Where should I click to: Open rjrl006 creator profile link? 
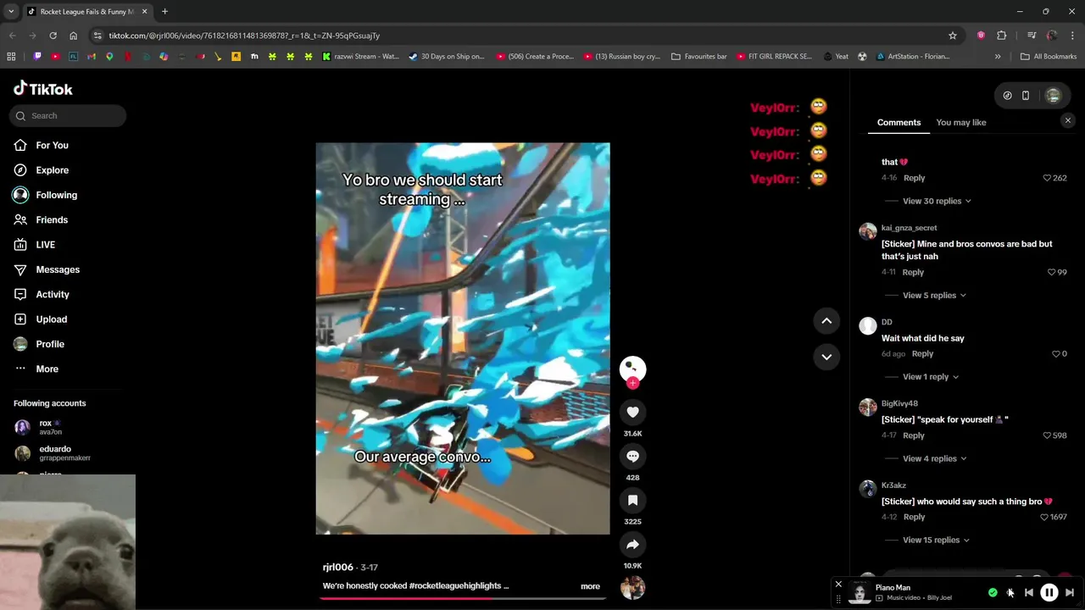click(x=337, y=568)
